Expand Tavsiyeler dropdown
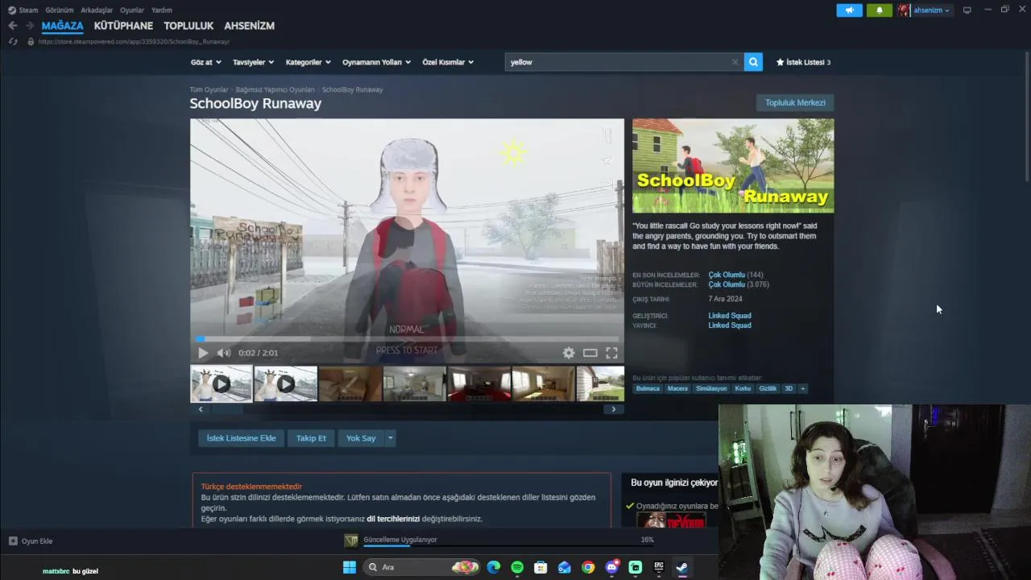The width and height of the screenshot is (1031, 580). pos(253,62)
